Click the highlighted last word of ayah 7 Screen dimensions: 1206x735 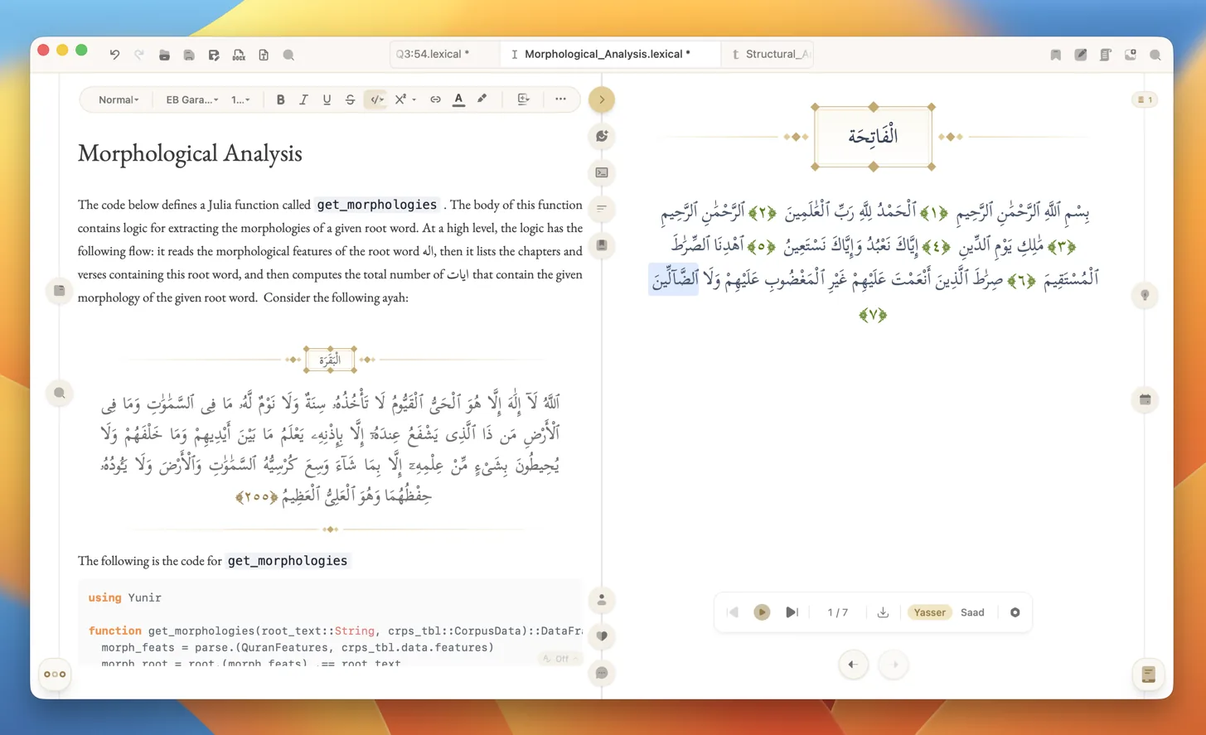click(x=674, y=279)
